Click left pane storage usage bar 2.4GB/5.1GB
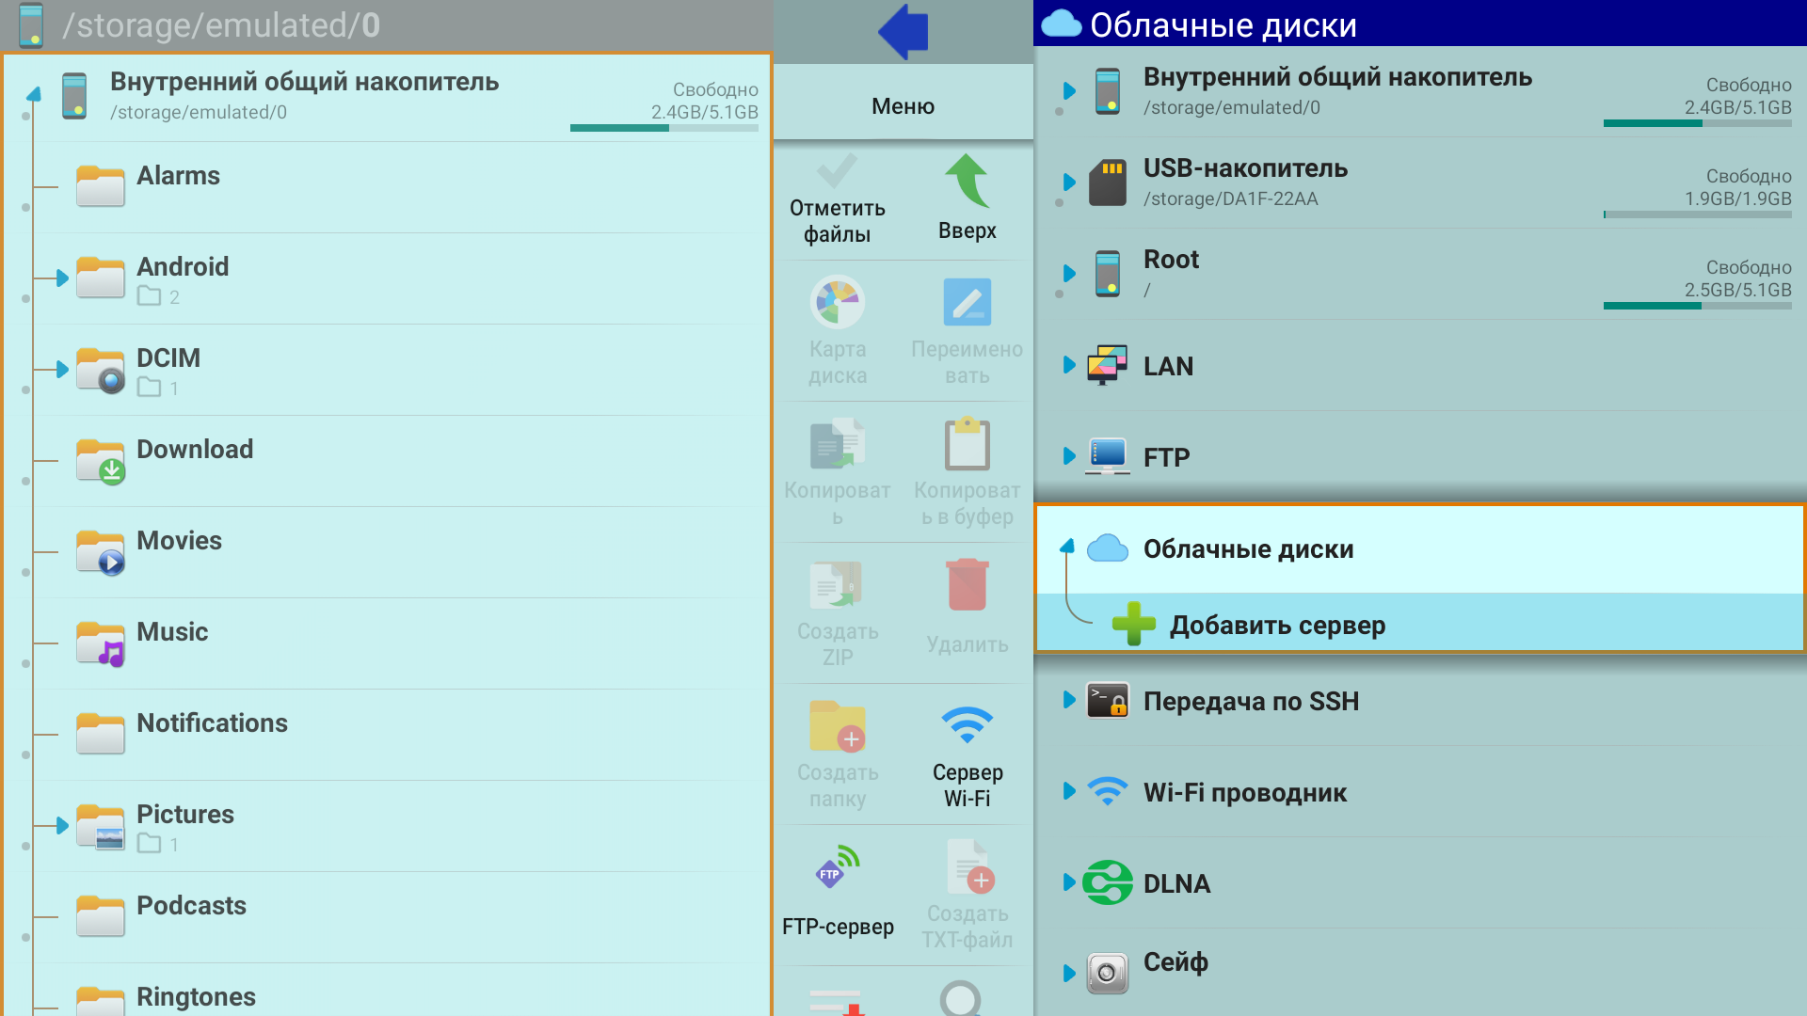Image resolution: width=1807 pixels, height=1016 pixels. point(664,128)
